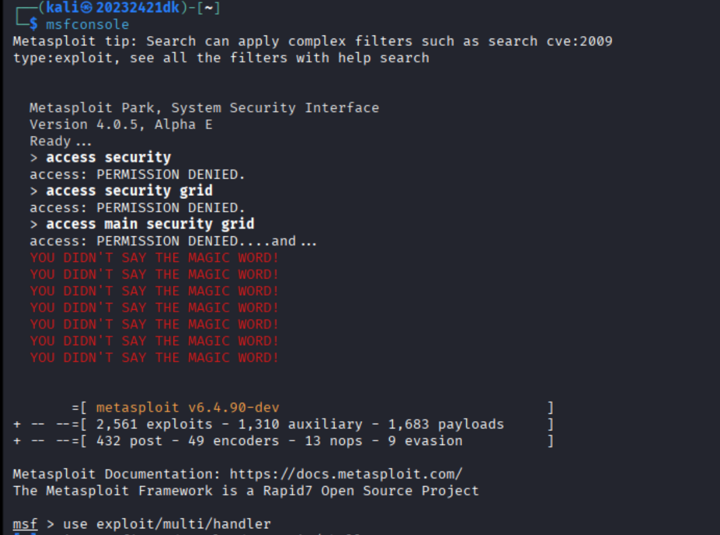Image resolution: width=720 pixels, height=535 pixels.
Task: Click the first red MAGIC WORD line
Action: coord(154,258)
